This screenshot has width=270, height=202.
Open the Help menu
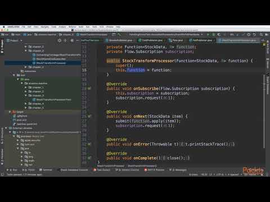pos(118,27)
